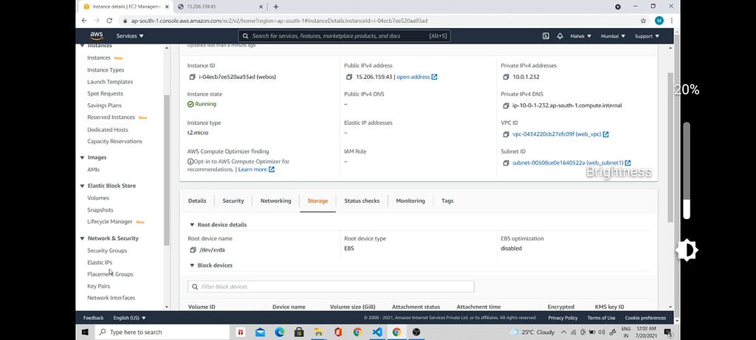Open the Mahek account dropdown
The width and height of the screenshot is (756, 340).
click(x=580, y=36)
